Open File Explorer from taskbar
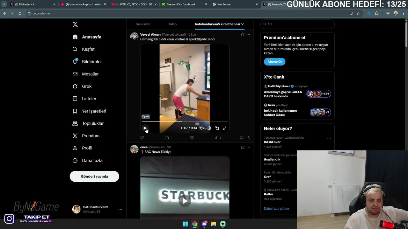Screen dimensions: 408x229 [x=214, y=224]
